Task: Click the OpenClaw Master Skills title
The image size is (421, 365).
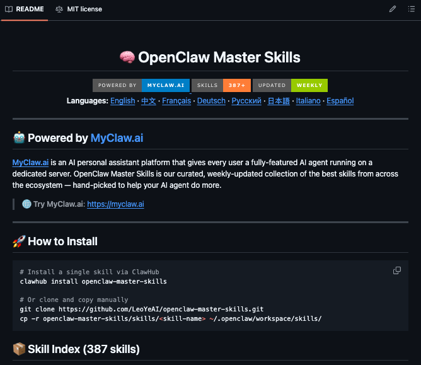Action: point(219,57)
